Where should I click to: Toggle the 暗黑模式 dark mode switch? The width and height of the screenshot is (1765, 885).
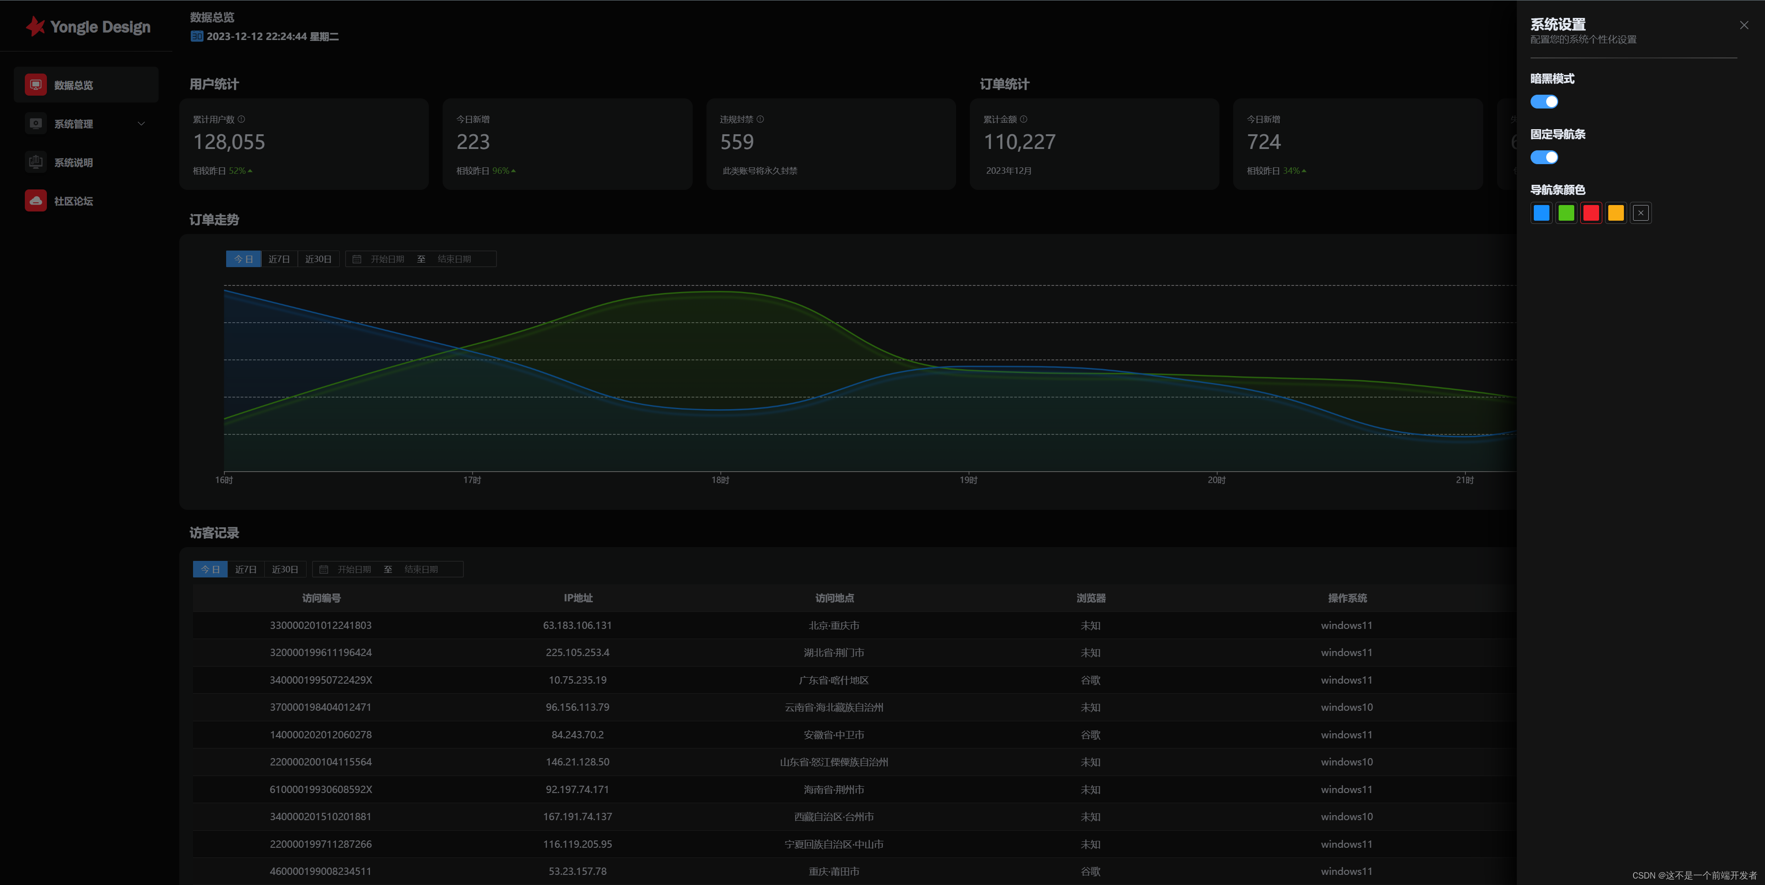1544,102
